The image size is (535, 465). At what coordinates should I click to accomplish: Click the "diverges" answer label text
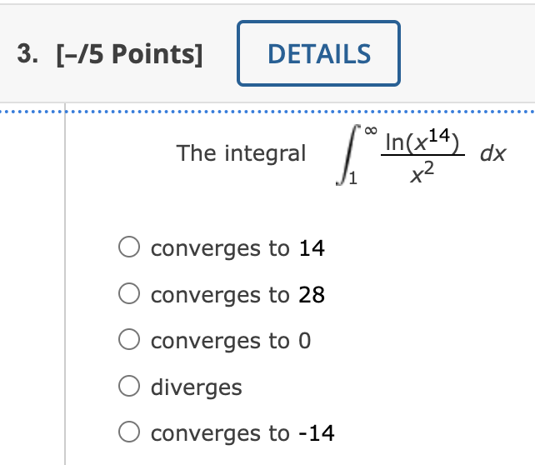pyautogui.click(x=197, y=387)
